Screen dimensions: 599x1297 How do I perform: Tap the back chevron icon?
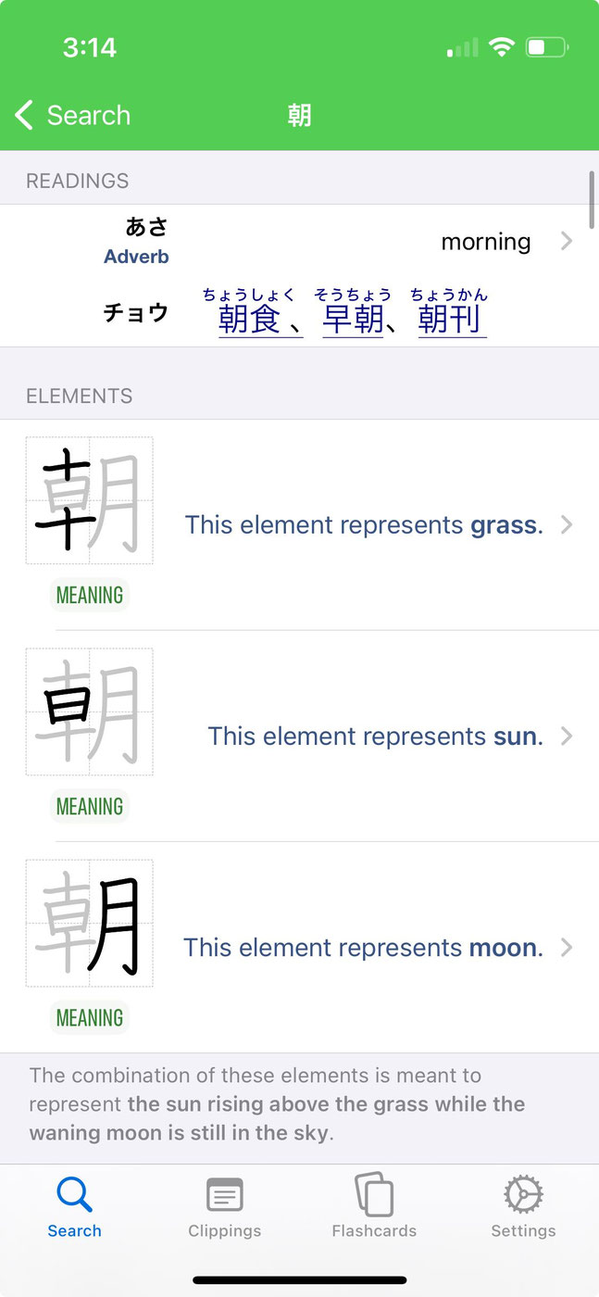coord(24,116)
